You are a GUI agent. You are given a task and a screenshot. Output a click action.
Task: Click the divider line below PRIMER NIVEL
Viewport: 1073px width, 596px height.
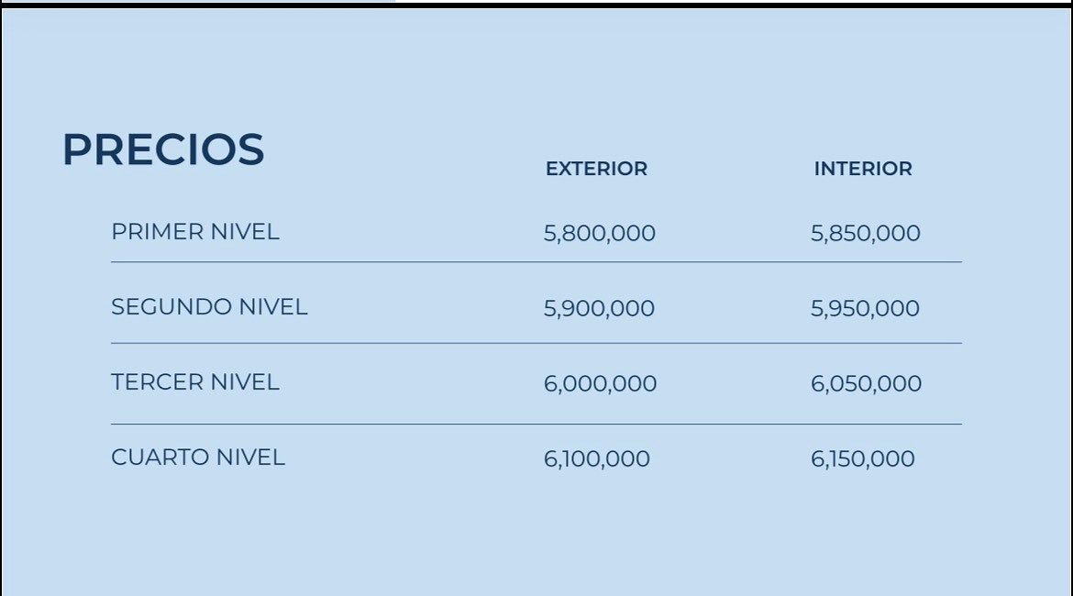click(x=536, y=262)
